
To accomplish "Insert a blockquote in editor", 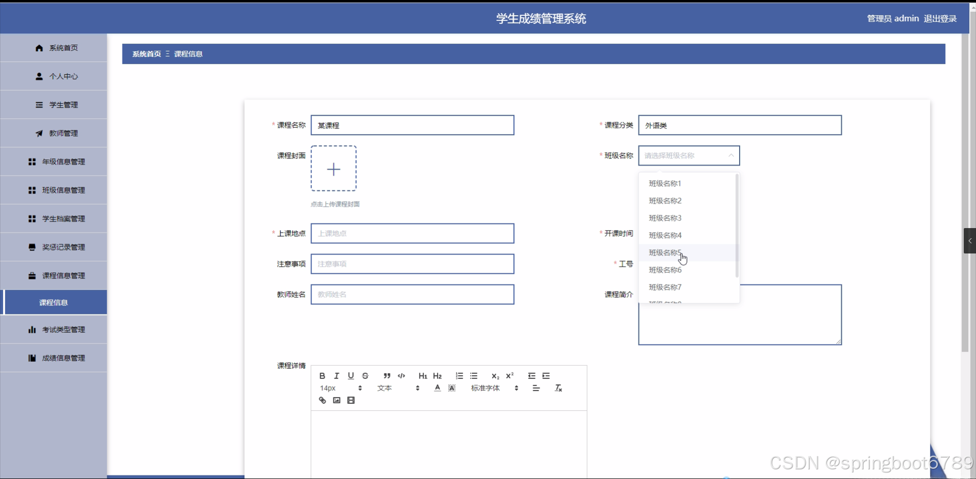I will click(387, 376).
